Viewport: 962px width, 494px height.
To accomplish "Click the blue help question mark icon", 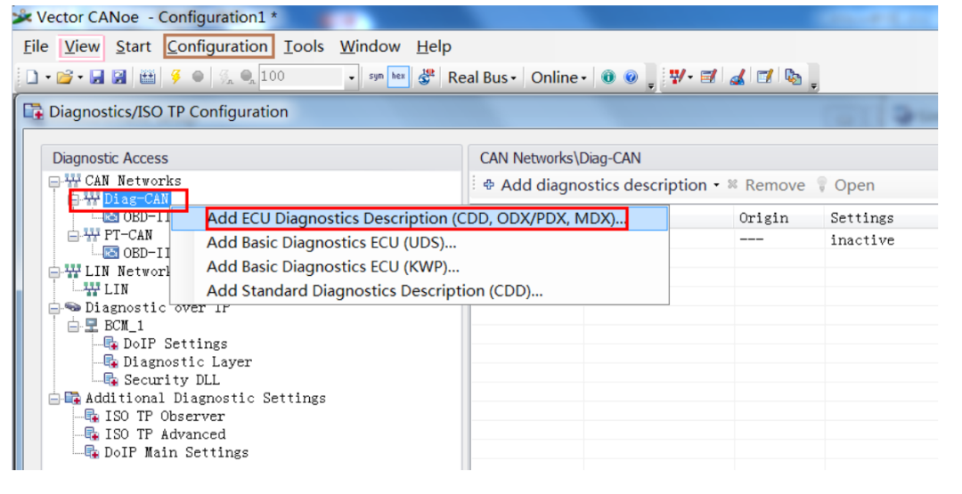I will [631, 77].
